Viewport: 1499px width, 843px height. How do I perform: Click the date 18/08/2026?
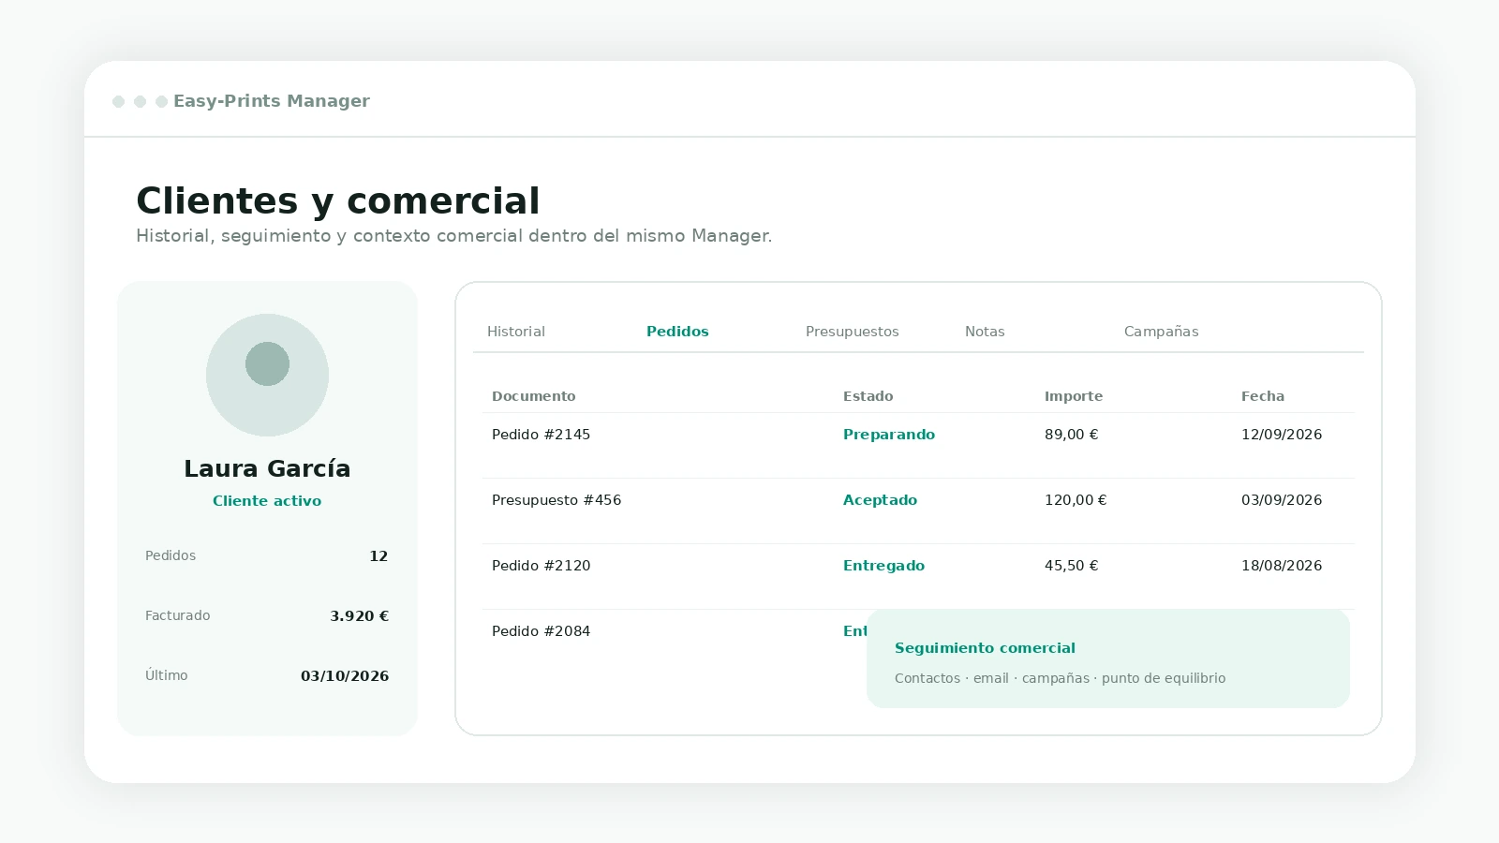(1282, 566)
